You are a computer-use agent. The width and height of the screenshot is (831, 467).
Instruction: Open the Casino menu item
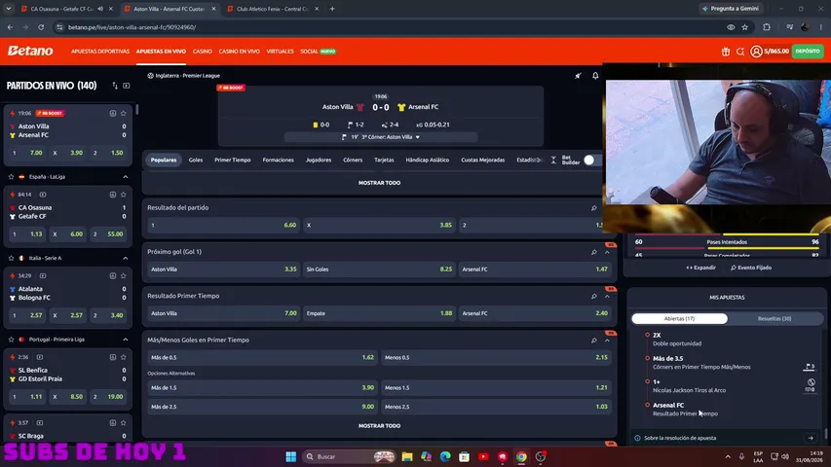coord(202,52)
